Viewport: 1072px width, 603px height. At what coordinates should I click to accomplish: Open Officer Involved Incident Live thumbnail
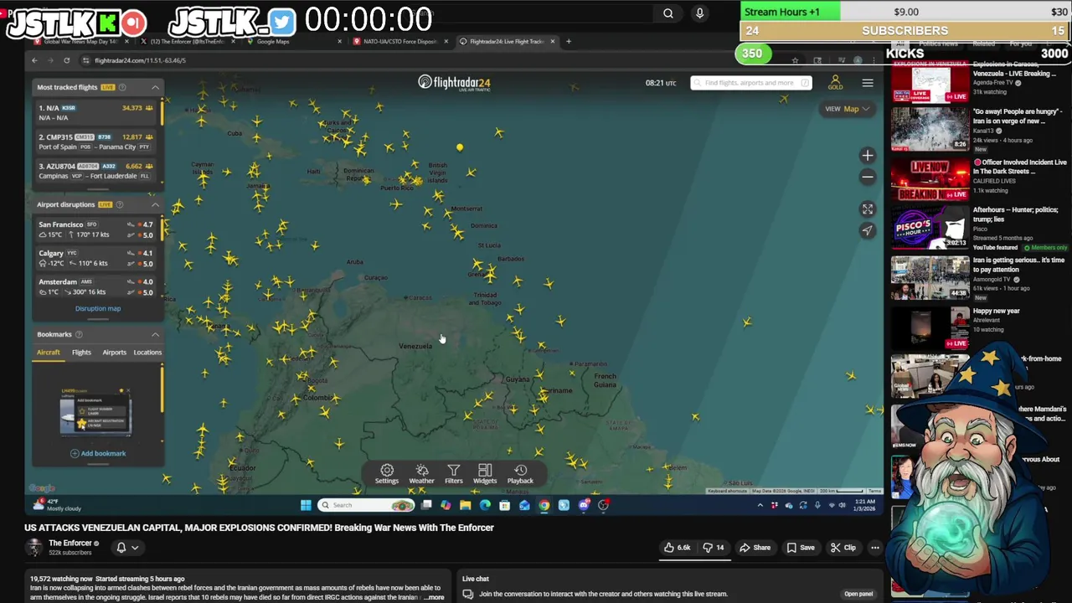930,178
